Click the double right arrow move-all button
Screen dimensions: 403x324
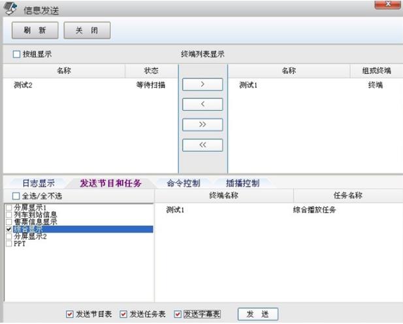202,125
